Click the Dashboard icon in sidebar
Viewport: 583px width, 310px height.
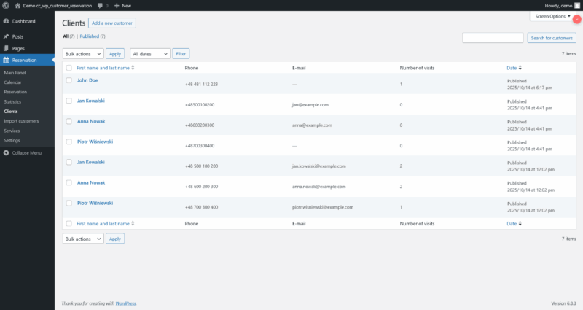7,21
